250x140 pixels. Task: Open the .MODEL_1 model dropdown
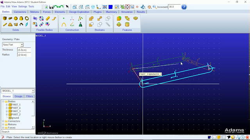pyautogui.click(x=18, y=91)
